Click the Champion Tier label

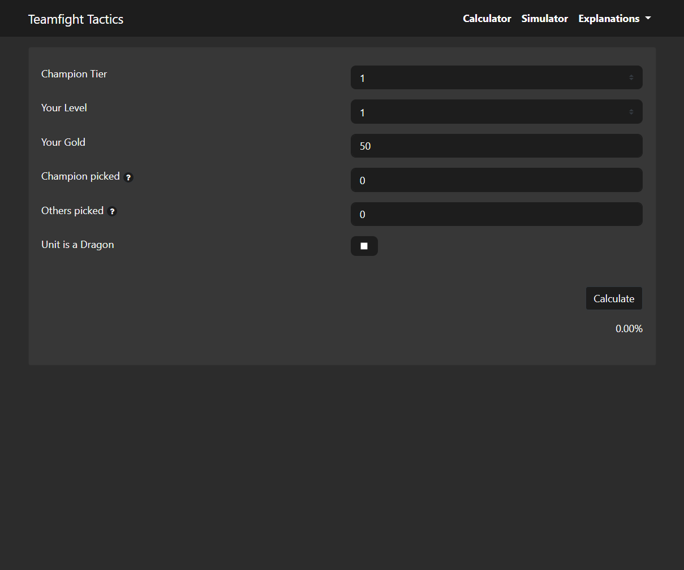[74, 74]
